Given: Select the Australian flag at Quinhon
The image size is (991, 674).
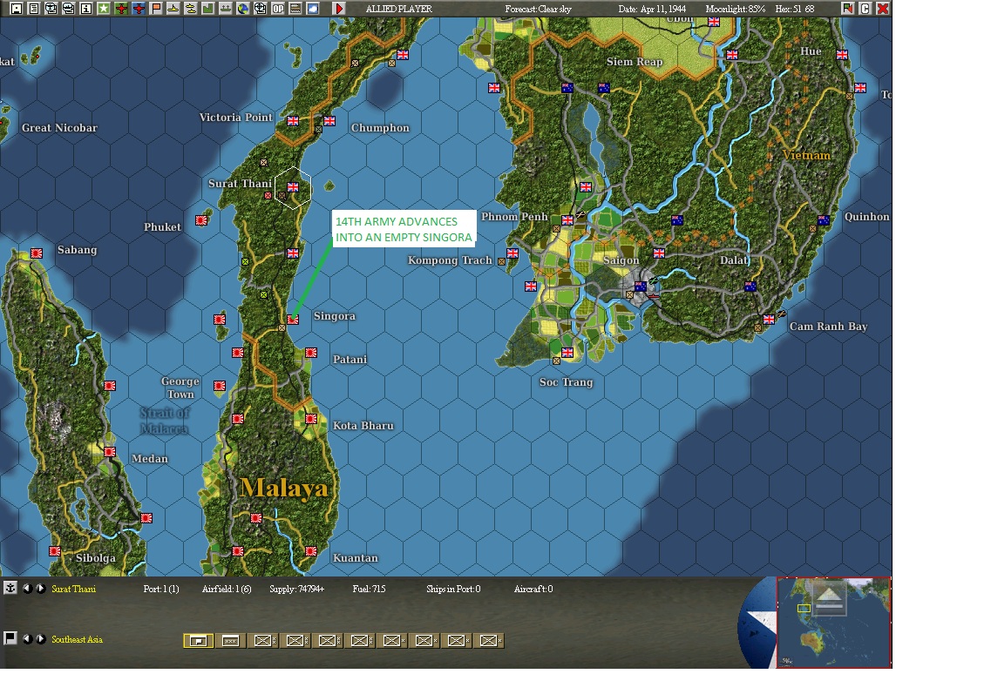Looking at the screenshot, I should tap(824, 220).
